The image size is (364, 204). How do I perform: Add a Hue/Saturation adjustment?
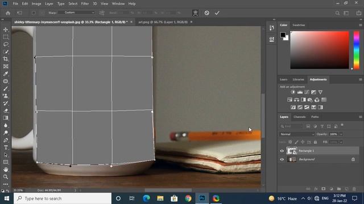[289, 100]
